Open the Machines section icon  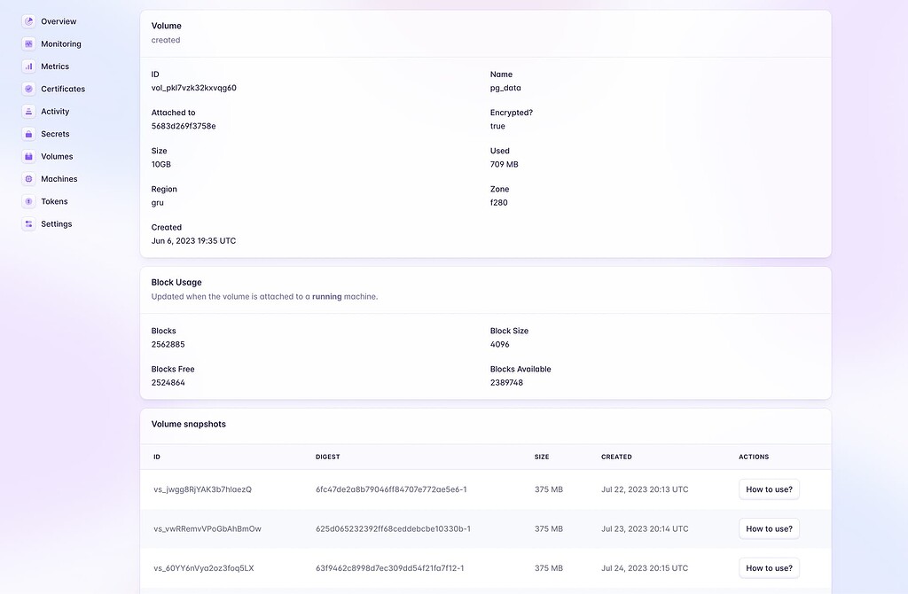click(29, 178)
